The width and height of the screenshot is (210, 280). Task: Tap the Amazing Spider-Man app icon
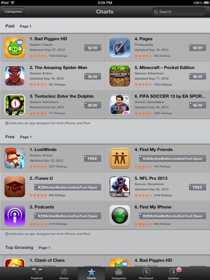[15, 76]
